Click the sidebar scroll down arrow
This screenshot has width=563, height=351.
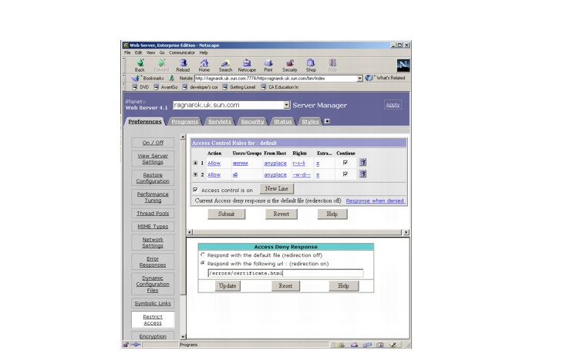pos(183,336)
